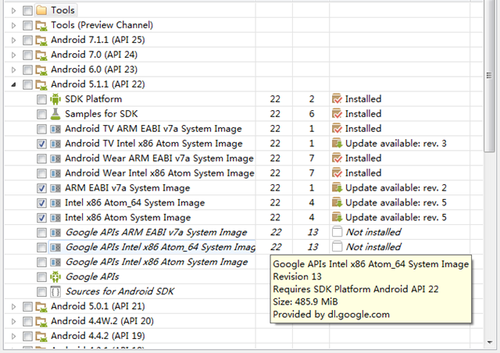Click the Android Wear Intel x86 Atom image icon
The height and width of the screenshot is (353, 500).
coord(55,173)
